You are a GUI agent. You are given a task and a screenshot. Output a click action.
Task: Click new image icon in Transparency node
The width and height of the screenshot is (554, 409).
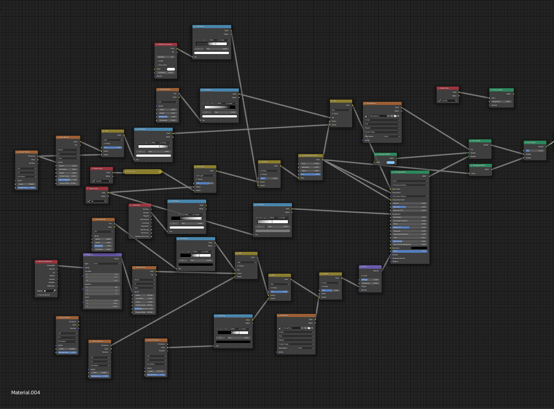392,116
